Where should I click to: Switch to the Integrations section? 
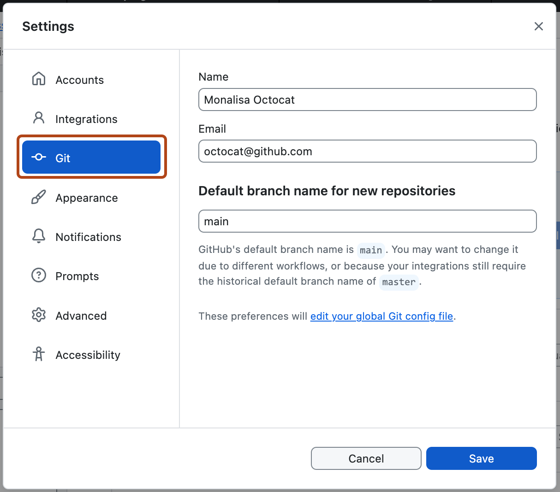tap(86, 119)
